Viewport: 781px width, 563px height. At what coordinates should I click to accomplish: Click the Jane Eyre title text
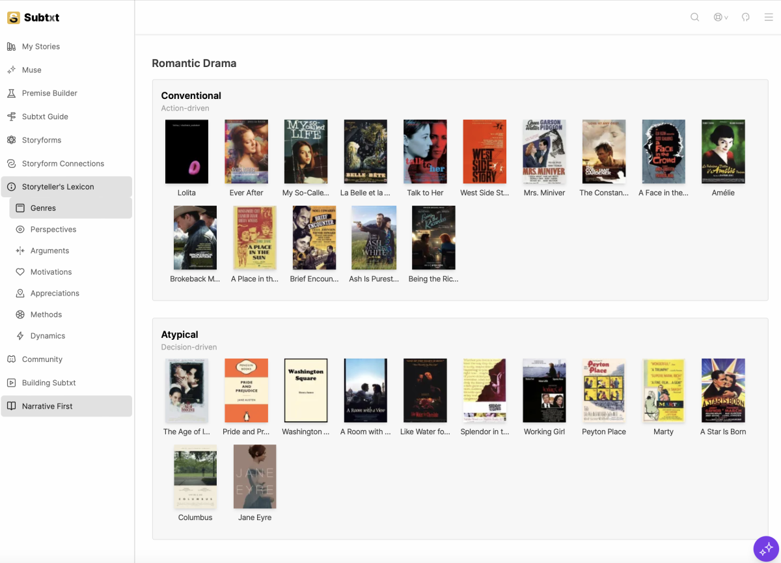(255, 517)
